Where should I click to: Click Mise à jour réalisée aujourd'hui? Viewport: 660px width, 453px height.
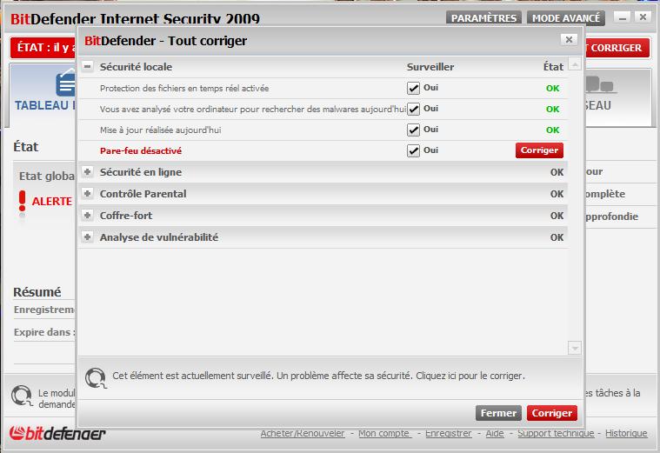click(x=160, y=130)
